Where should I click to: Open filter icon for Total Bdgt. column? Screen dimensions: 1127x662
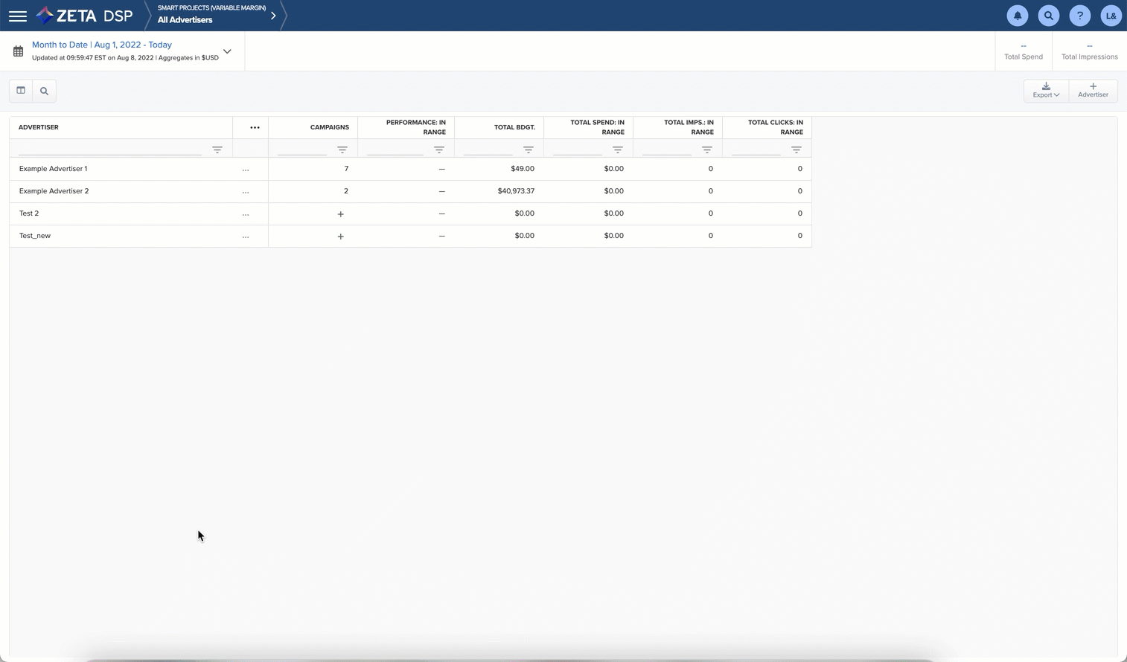[528, 150]
